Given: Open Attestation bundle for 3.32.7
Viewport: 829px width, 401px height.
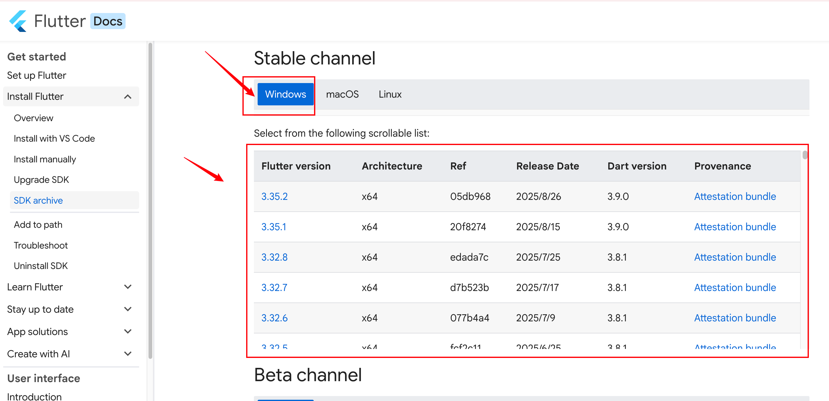Looking at the screenshot, I should (735, 288).
